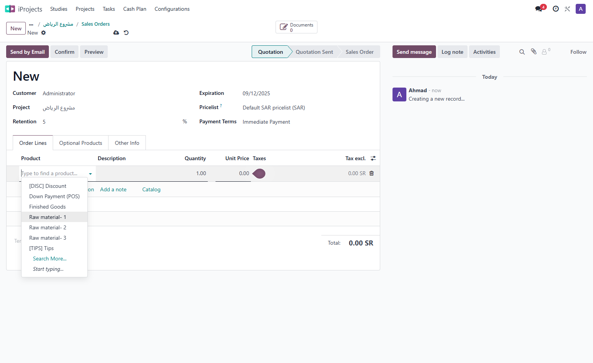Choose Raw material- 3 from dropdown
Viewport: 593px width, 363px height.
click(x=55, y=238)
